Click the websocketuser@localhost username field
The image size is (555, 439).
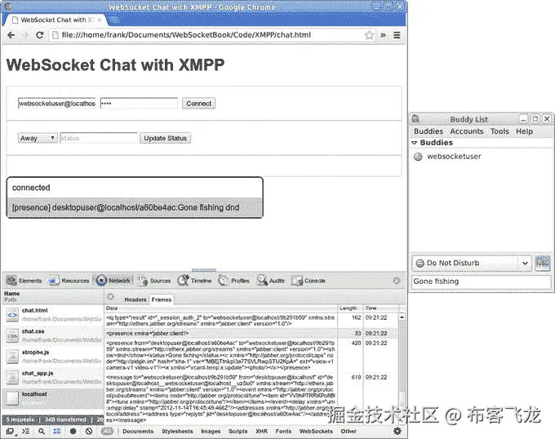pos(57,104)
